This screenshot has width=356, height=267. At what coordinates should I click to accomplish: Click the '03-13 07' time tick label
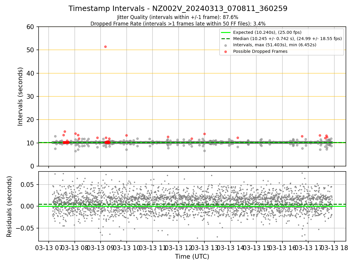click(49, 248)
